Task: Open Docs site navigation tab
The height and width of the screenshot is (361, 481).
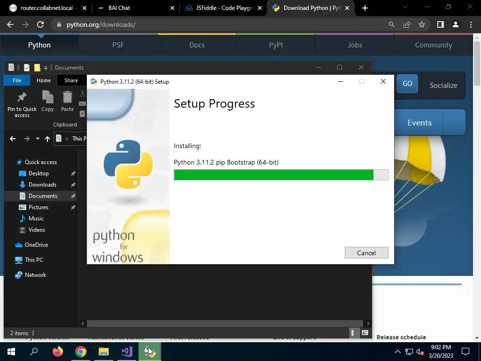Action: (x=197, y=45)
